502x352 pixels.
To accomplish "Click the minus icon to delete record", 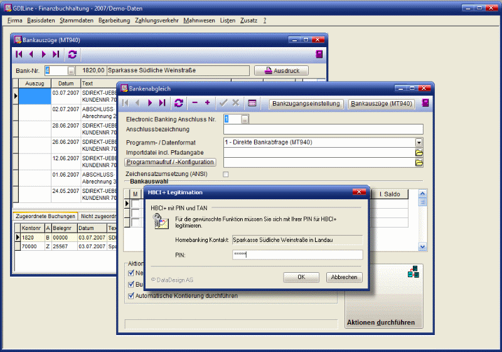I will click(x=195, y=103).
